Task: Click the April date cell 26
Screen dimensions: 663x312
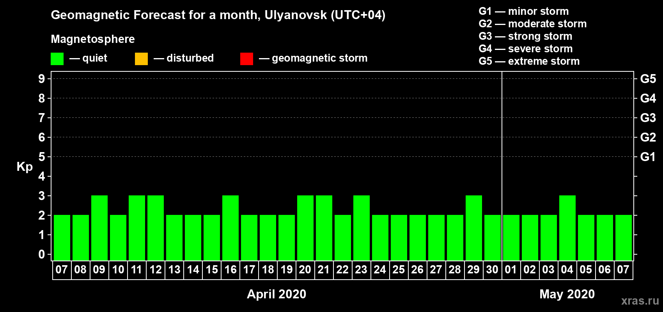Action: [x=418, y=270]
